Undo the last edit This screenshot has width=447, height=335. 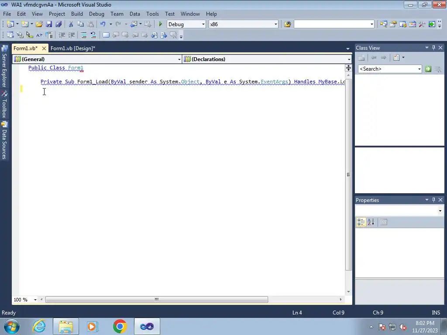click(x=103, y=24)
